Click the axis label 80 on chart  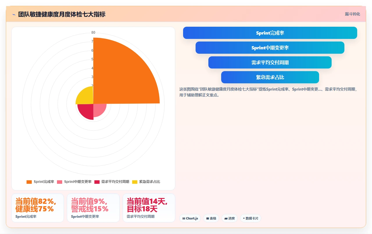click(x=93, y=33)
